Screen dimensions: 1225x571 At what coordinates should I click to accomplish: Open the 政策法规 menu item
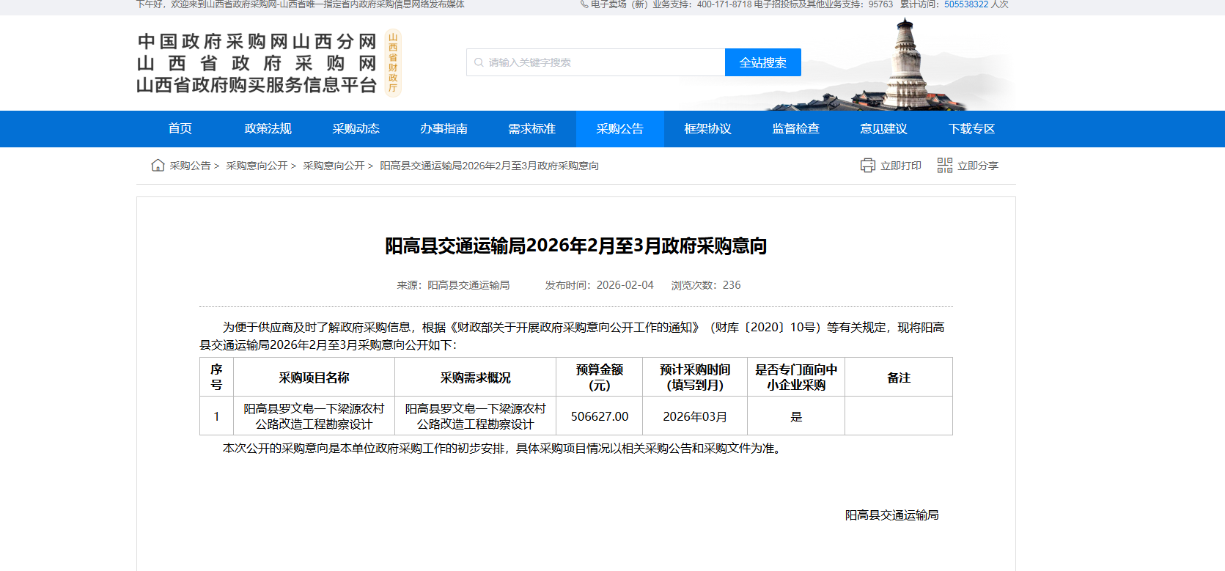click(x=268, y=129)
